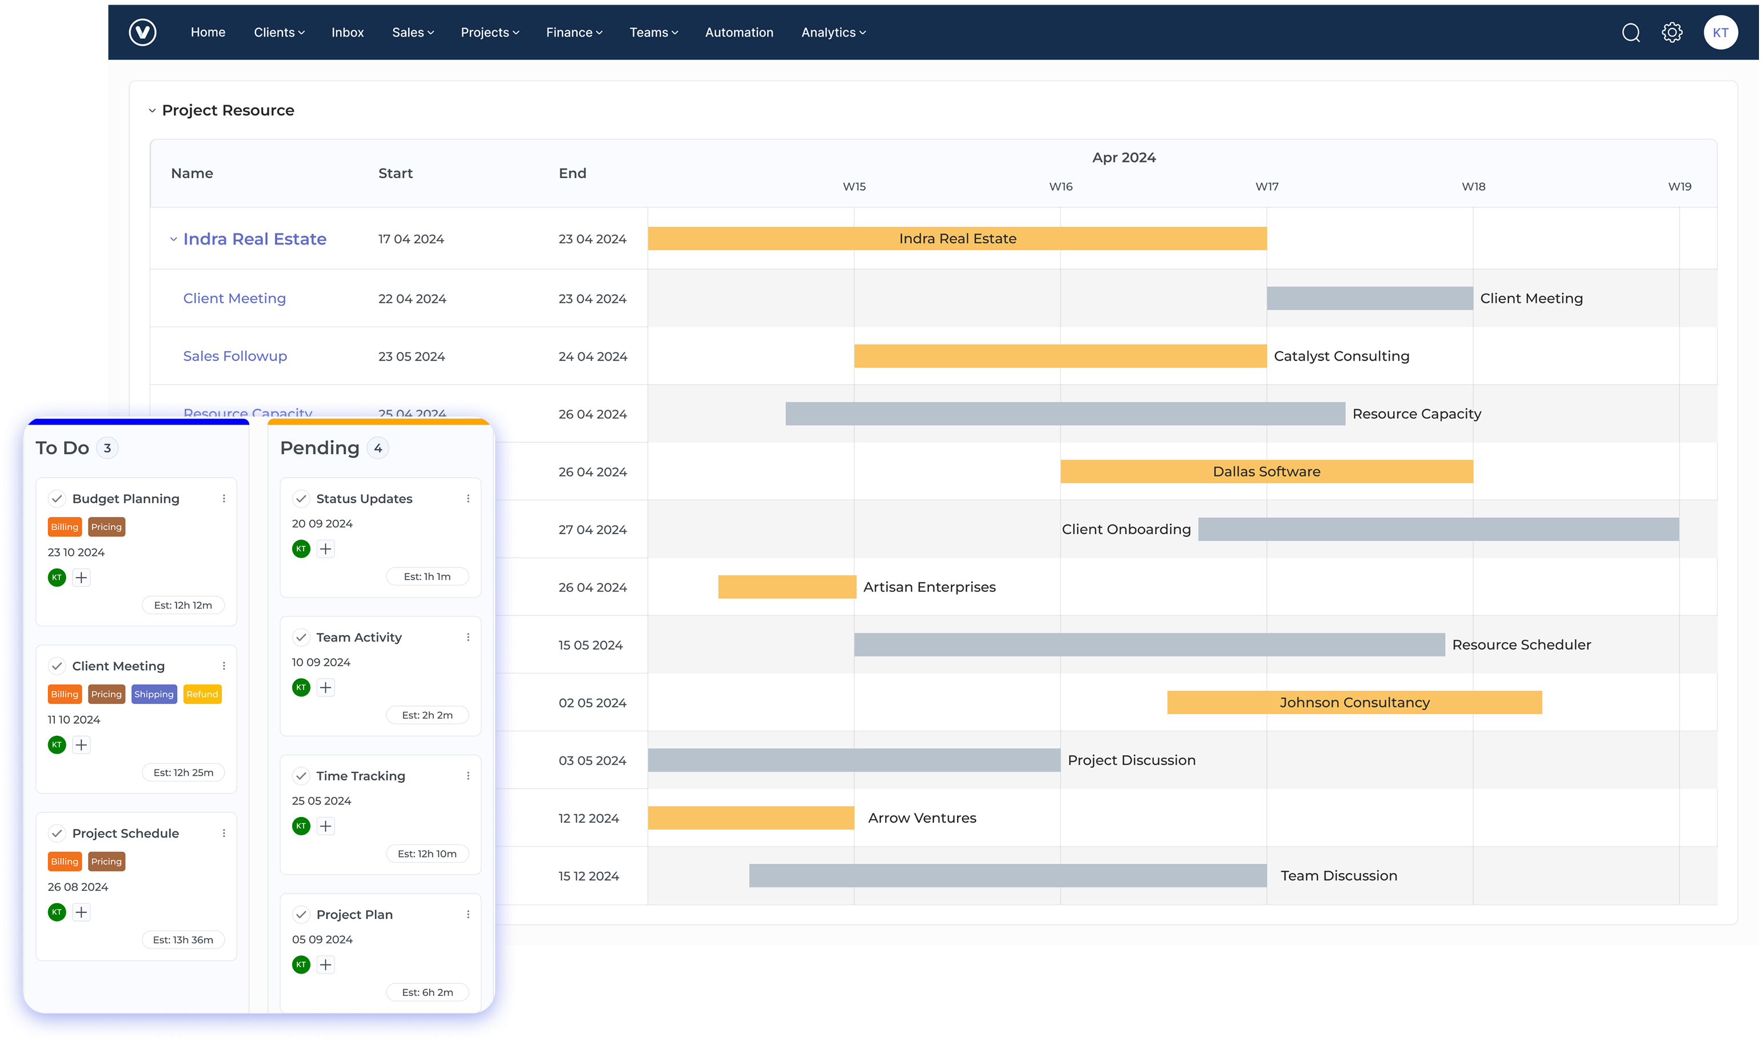Select the Indra Real Estate Gantt bar
Screen dimensions: 1763x1041
point(958,238)
